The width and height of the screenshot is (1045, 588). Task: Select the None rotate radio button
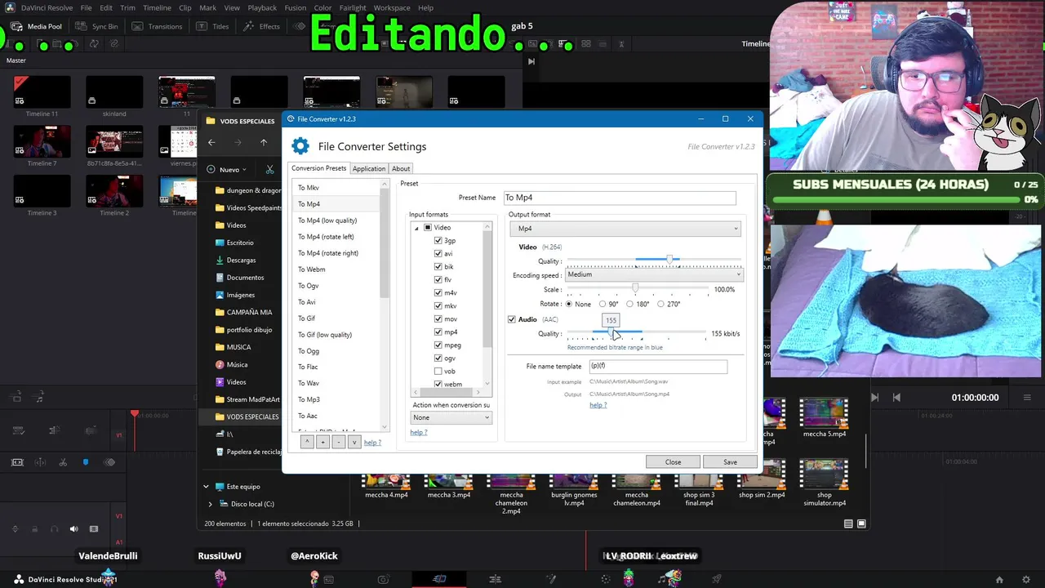coord(569,304)
